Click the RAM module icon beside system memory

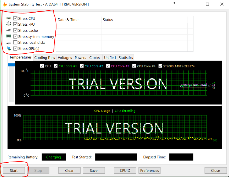coord(9,36)
